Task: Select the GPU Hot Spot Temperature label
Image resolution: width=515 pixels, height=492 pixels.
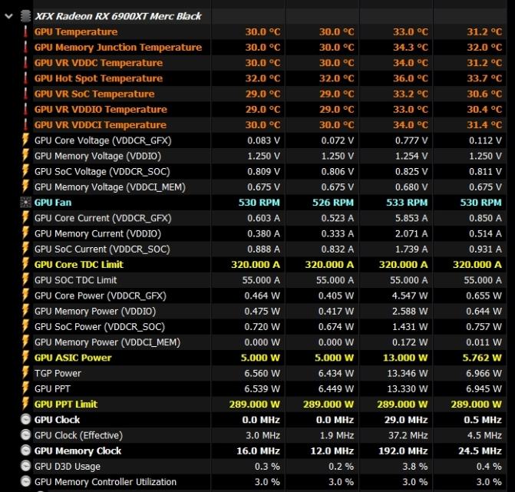Action: (98, 78)
